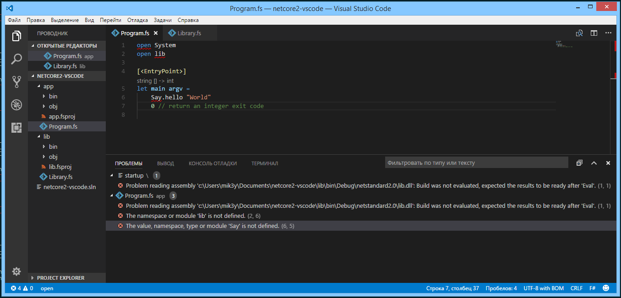Collapse the Open Editors section
Screen dimensions: 621x298
click(x=67, y=46)
